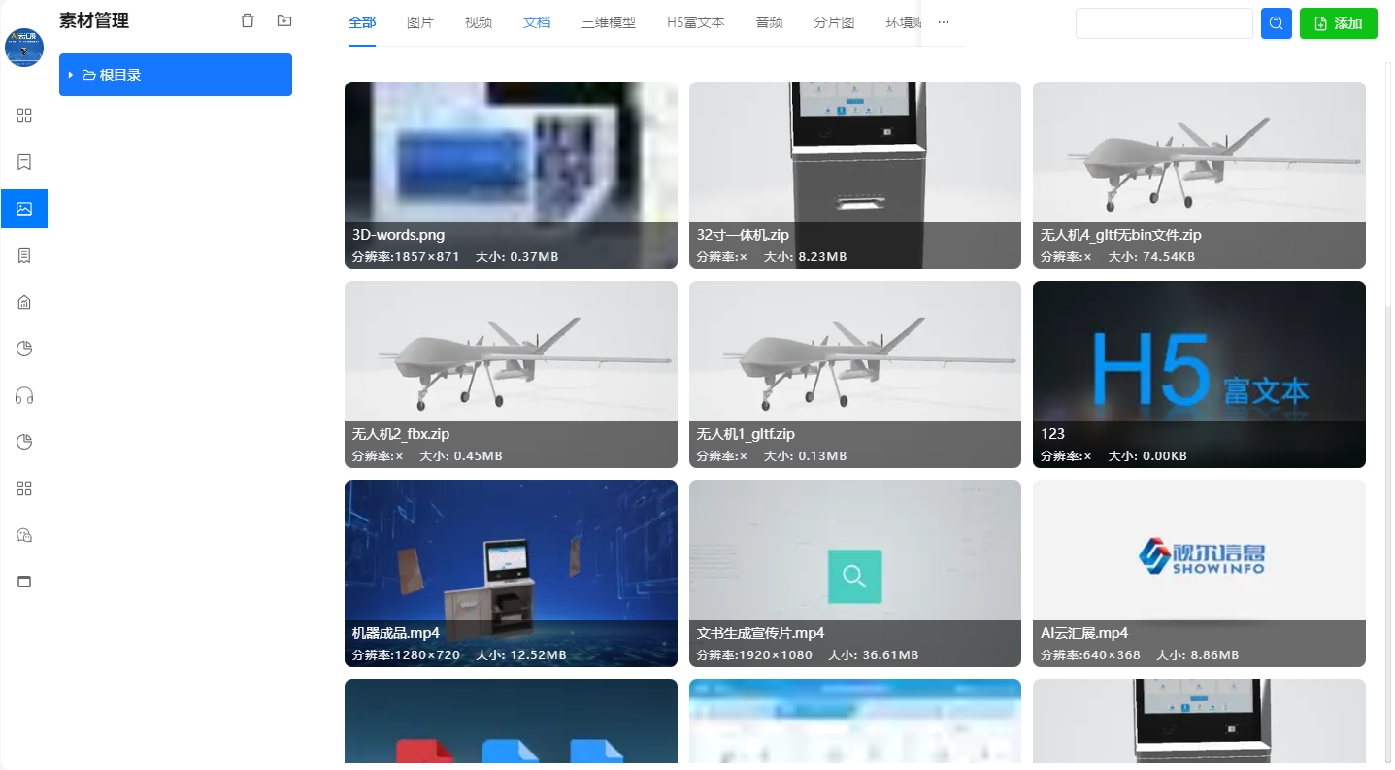Open the more tabs ellipsis menu
1395x770 pixels.
(x=943, y=22)
